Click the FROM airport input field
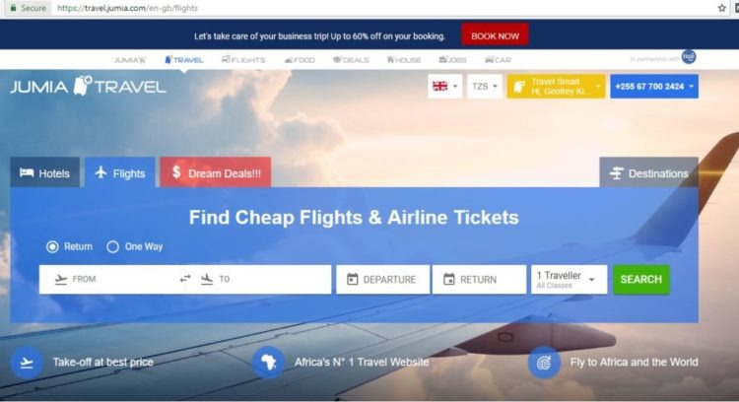The image size is (739, 402). click(111, 280)
